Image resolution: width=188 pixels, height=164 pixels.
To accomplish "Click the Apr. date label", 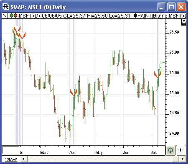I will point(73,153).
